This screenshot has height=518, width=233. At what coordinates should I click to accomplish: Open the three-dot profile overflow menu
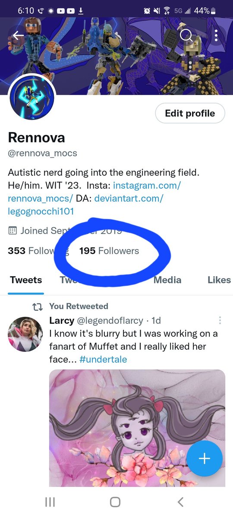coord(216,35)
